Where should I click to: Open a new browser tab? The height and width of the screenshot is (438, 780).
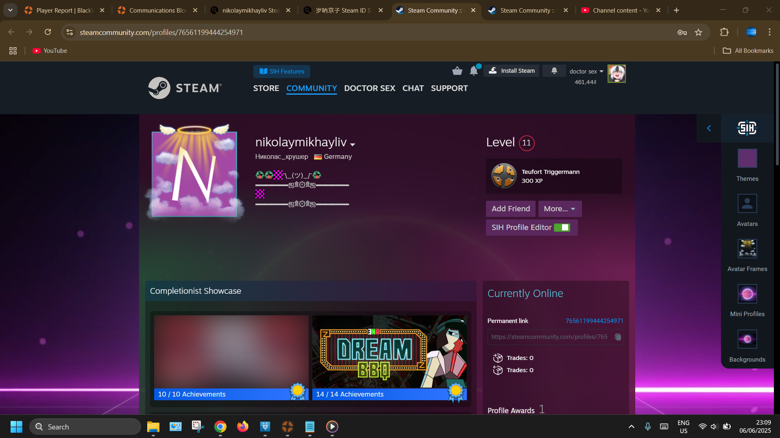coord(676,11)
